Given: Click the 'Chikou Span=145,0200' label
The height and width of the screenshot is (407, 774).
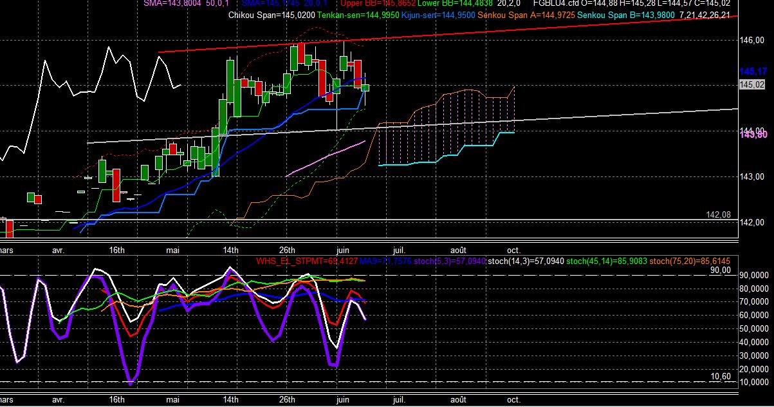Looking at the screenshot, I should click(x=272, y=14).
